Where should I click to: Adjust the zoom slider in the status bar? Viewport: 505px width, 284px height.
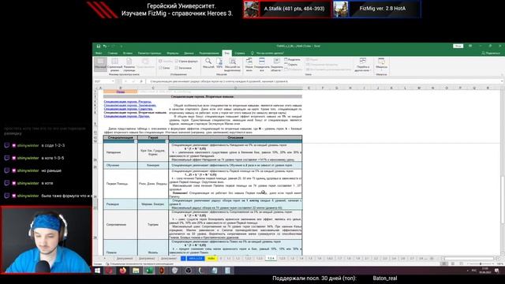481,263
